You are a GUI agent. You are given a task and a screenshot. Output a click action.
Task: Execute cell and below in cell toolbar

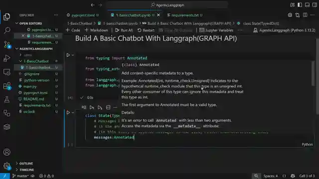(x=100, y=107)
